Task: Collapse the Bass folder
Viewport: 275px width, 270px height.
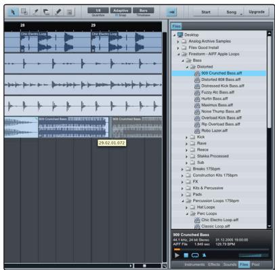Action: coord(183,60)
